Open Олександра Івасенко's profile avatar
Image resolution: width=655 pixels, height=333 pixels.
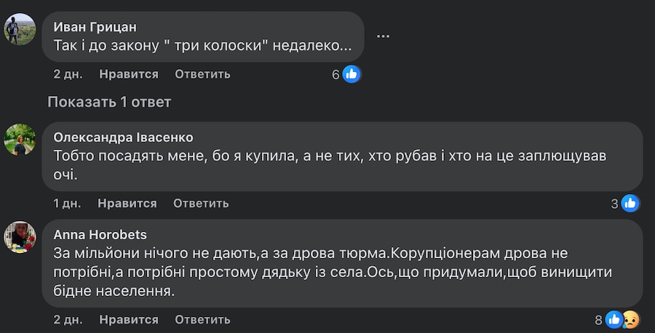(x=21, y=139)
